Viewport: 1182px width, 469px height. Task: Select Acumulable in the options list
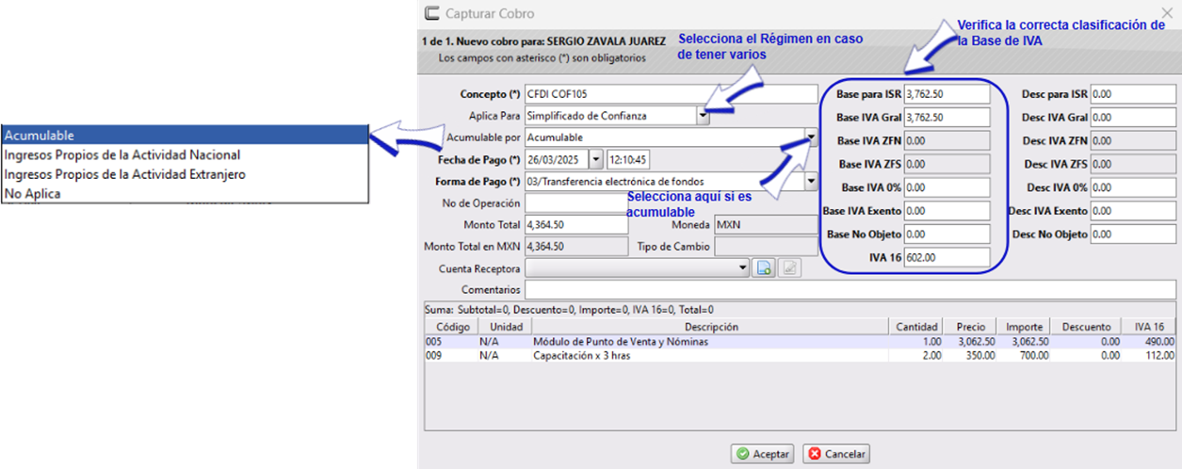click(186, 136)
